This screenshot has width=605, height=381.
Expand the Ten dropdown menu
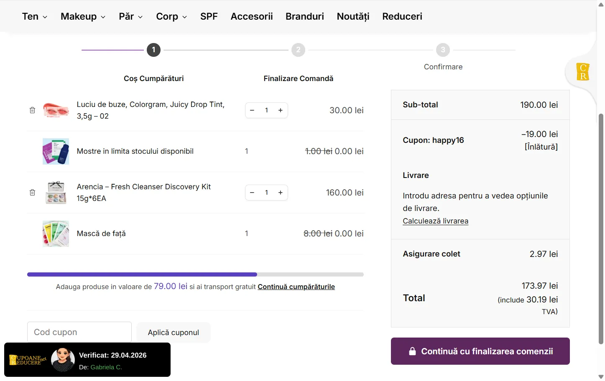pos(34,16)
